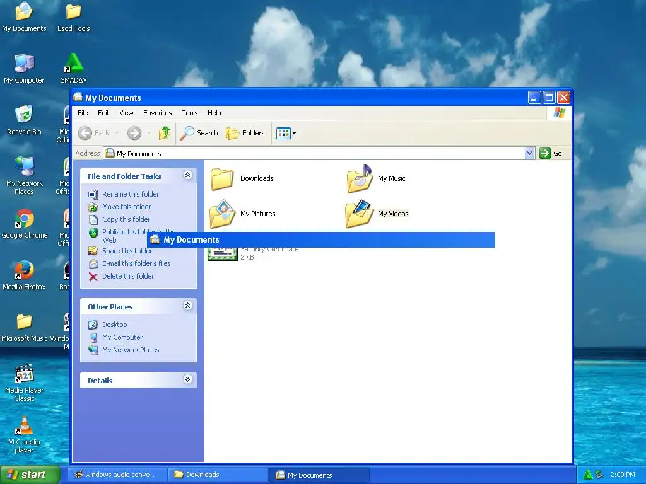646x484 pixels.
Task: Select the Recycle Bin desktop icon
Action: click(x=24, y=120)
